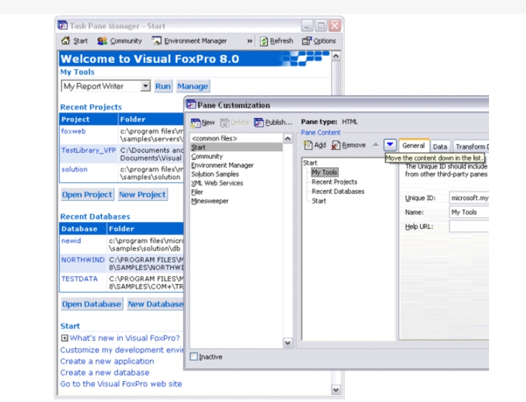Select Start root in content tree
This screenshot has width=526, height=402.
310,163
